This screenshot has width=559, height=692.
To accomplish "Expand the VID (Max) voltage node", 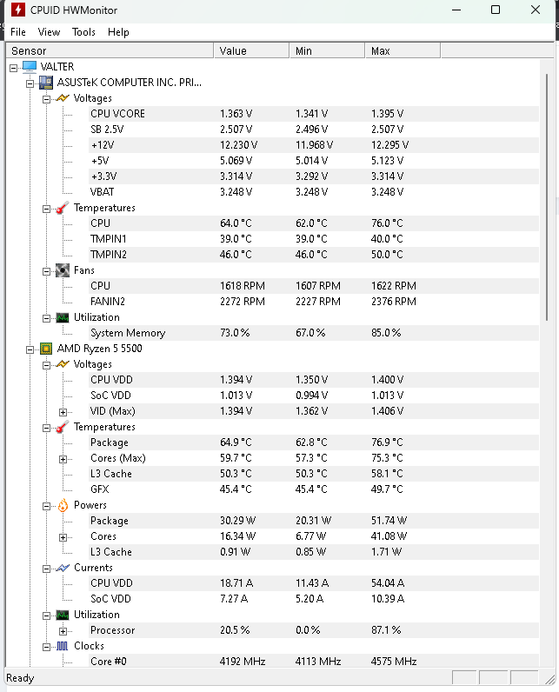I will pyautogui.click(x=63, y=412).
